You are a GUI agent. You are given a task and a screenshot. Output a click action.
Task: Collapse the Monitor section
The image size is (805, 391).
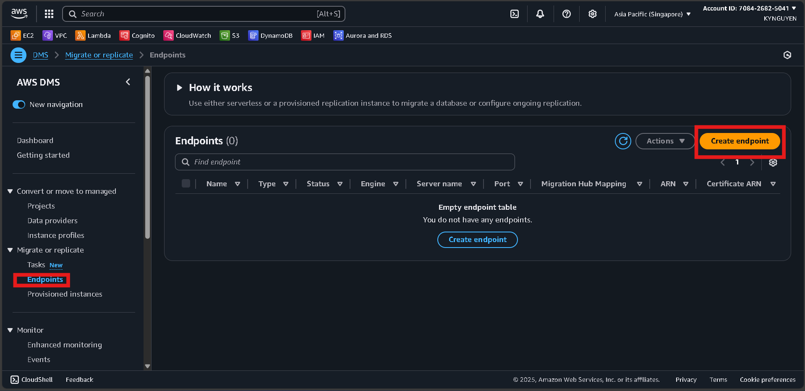[10, 330]
